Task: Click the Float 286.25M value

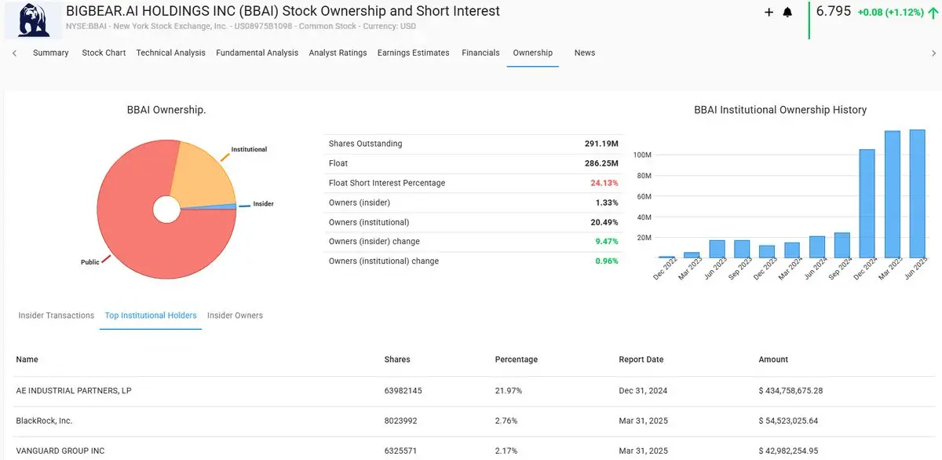Action: pos(601,163)
